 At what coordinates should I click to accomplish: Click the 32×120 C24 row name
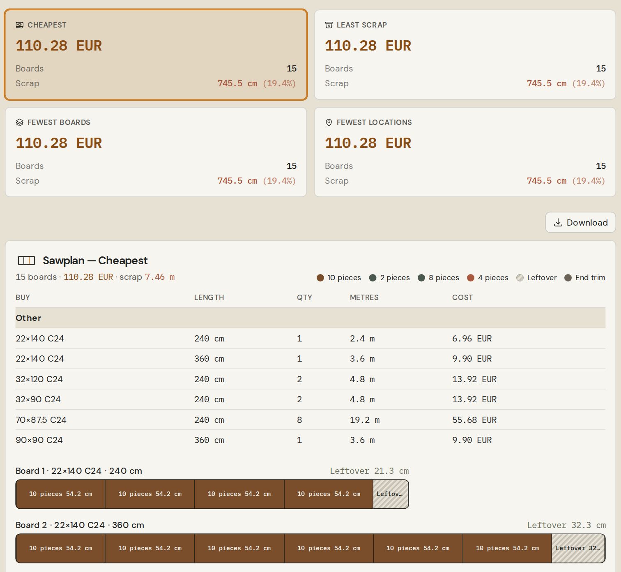tap(39, 379)
